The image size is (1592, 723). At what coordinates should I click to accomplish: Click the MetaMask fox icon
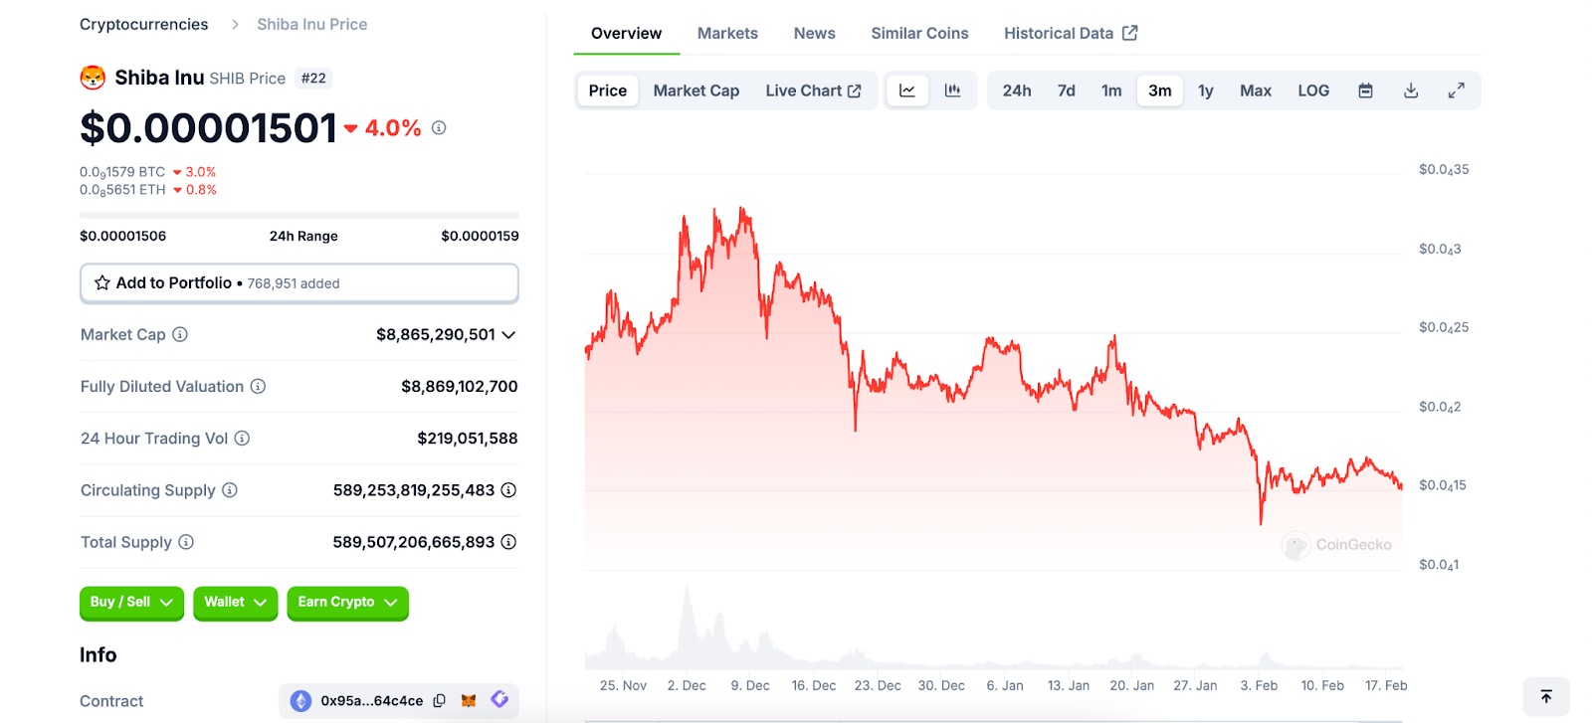click(x=469, y=700)
